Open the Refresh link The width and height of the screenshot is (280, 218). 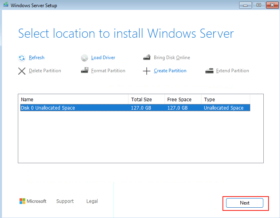(36, 58)
